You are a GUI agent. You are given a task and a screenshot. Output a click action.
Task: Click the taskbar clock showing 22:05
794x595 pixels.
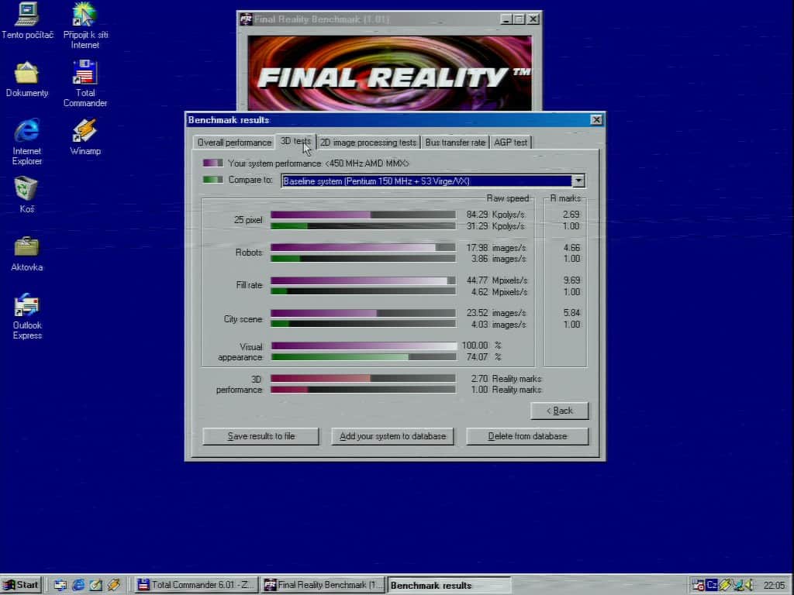(x=773, y=585)
